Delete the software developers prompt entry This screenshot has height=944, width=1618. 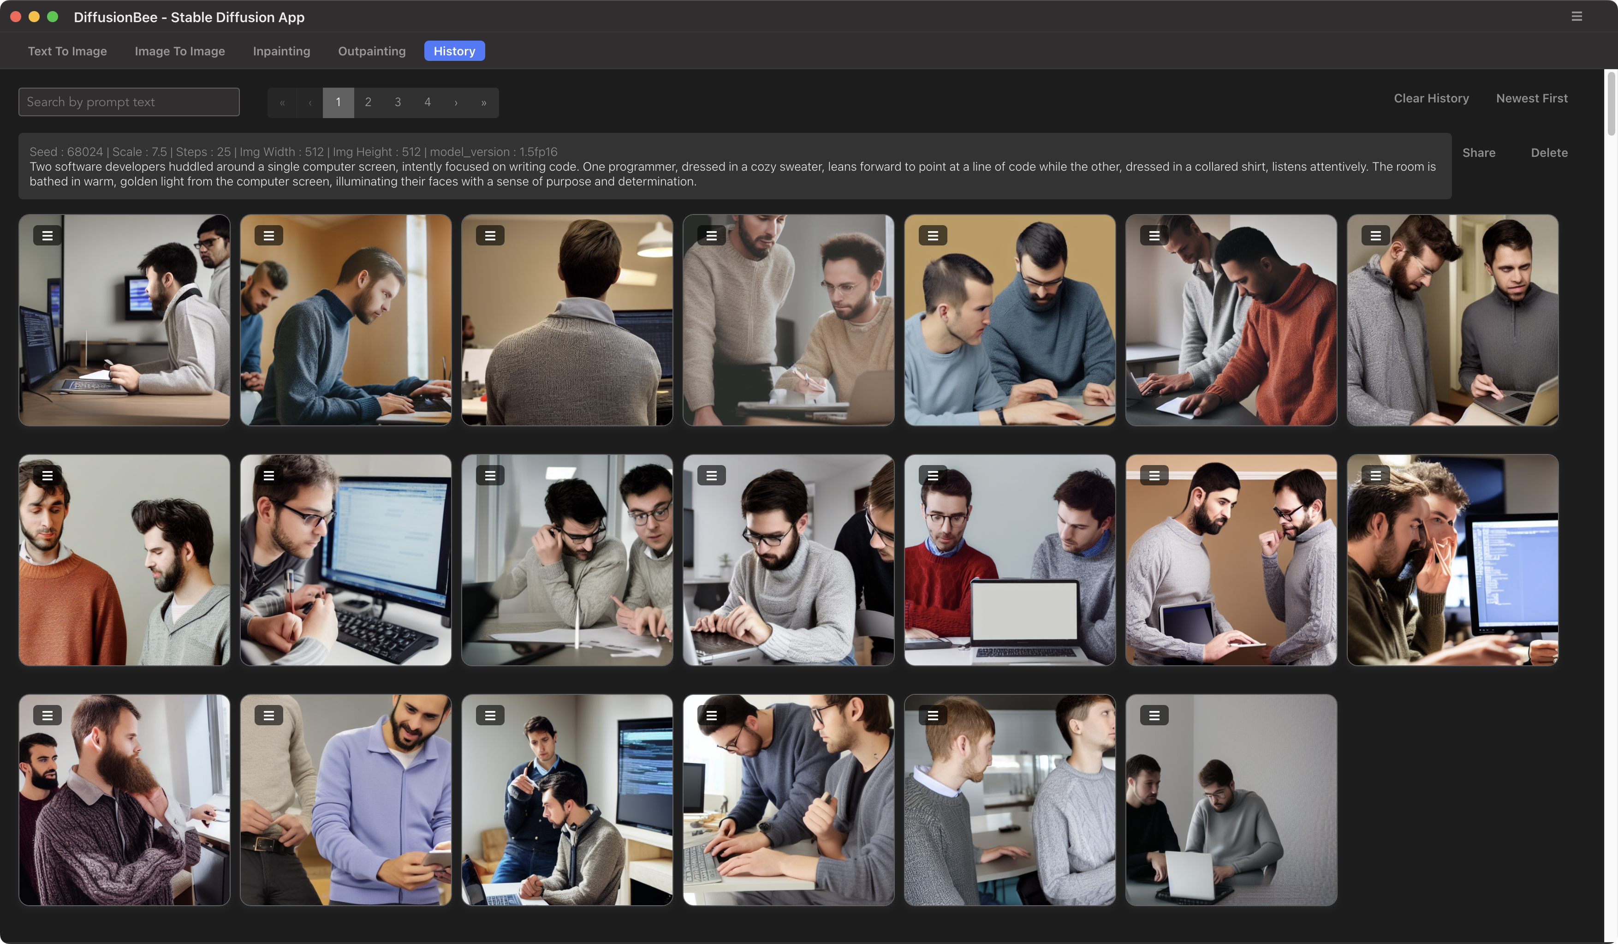1549,153
